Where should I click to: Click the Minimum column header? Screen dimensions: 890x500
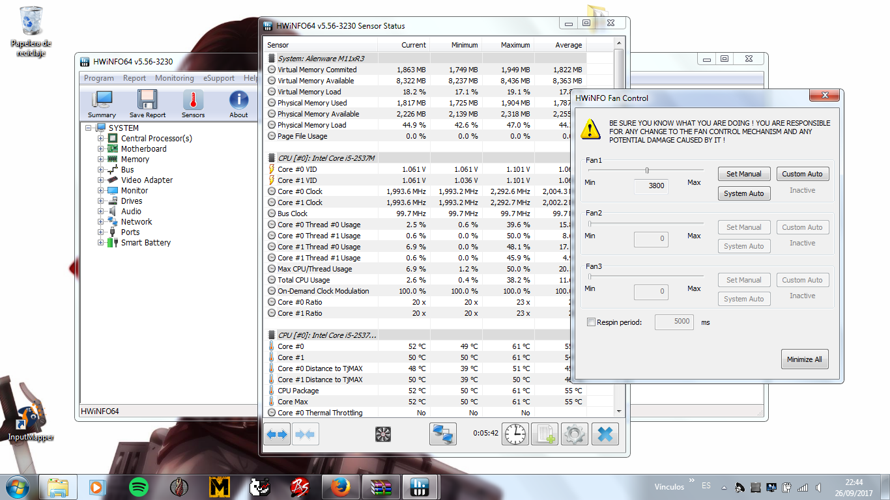click(x=455, y=45)
